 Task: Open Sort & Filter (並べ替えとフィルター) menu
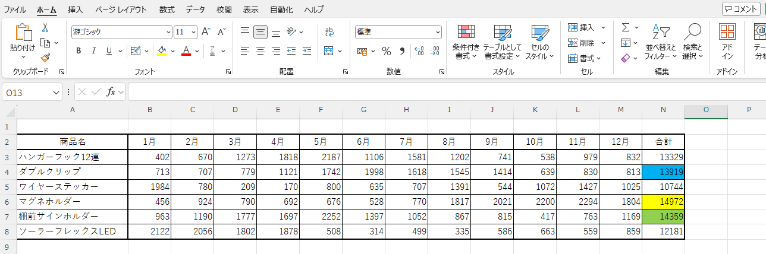[x=660, y=42]
